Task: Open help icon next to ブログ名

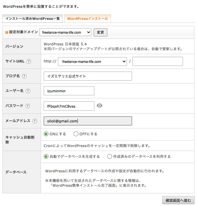Action: tap(24, 76)
